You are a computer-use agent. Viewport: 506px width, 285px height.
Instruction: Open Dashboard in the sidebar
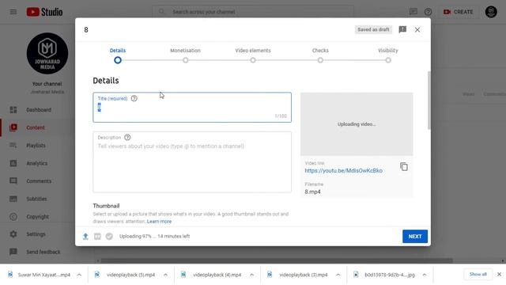point(39,110)
